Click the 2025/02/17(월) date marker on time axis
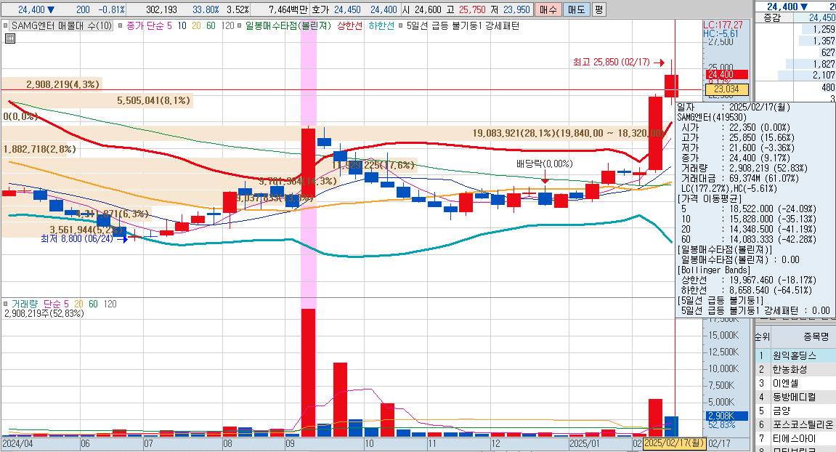 point(675,443)
